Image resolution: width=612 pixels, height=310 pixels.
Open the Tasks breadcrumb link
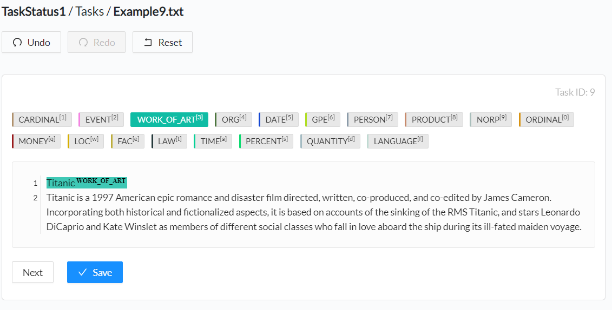coord(89,11)
